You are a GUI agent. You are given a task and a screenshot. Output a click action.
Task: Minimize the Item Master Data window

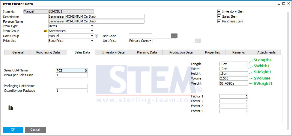[279, 4]
